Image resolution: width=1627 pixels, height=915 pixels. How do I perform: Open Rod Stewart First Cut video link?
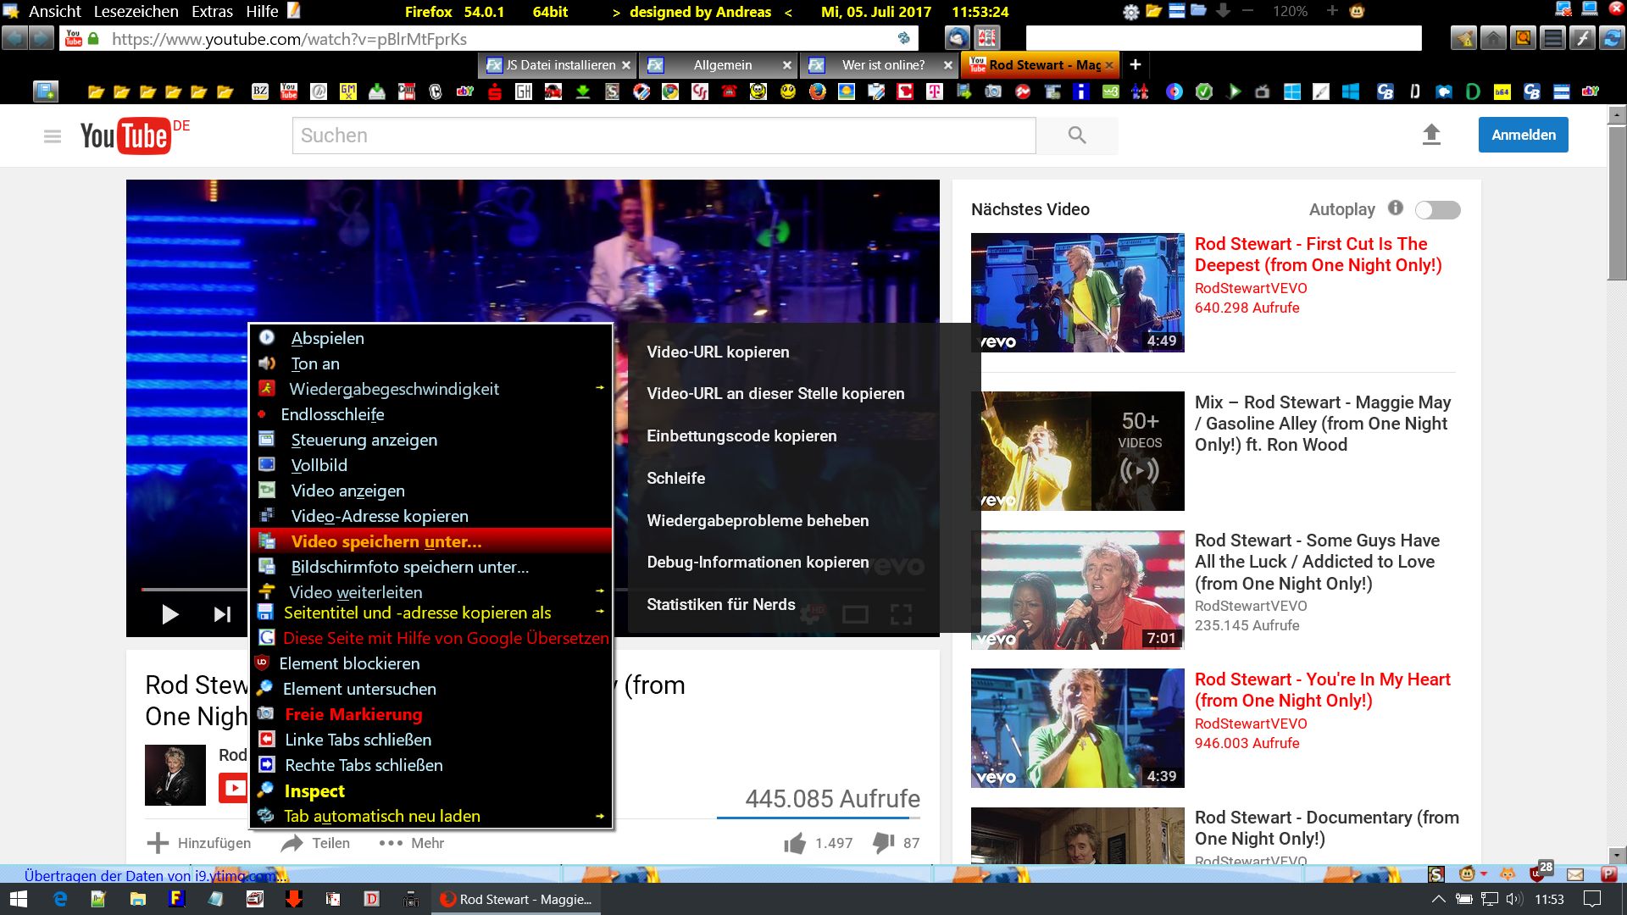(x=1318, y=254)
